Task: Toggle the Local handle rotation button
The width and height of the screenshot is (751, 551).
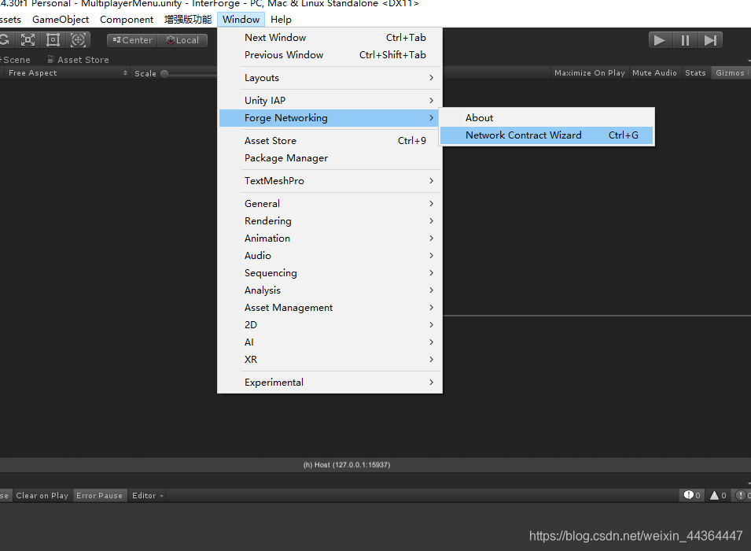Action: point(182,40)
